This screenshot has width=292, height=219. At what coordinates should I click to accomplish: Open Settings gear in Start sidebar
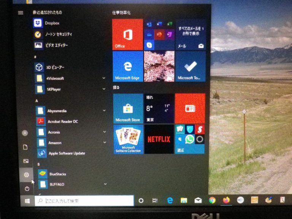[x=27, y=175]
